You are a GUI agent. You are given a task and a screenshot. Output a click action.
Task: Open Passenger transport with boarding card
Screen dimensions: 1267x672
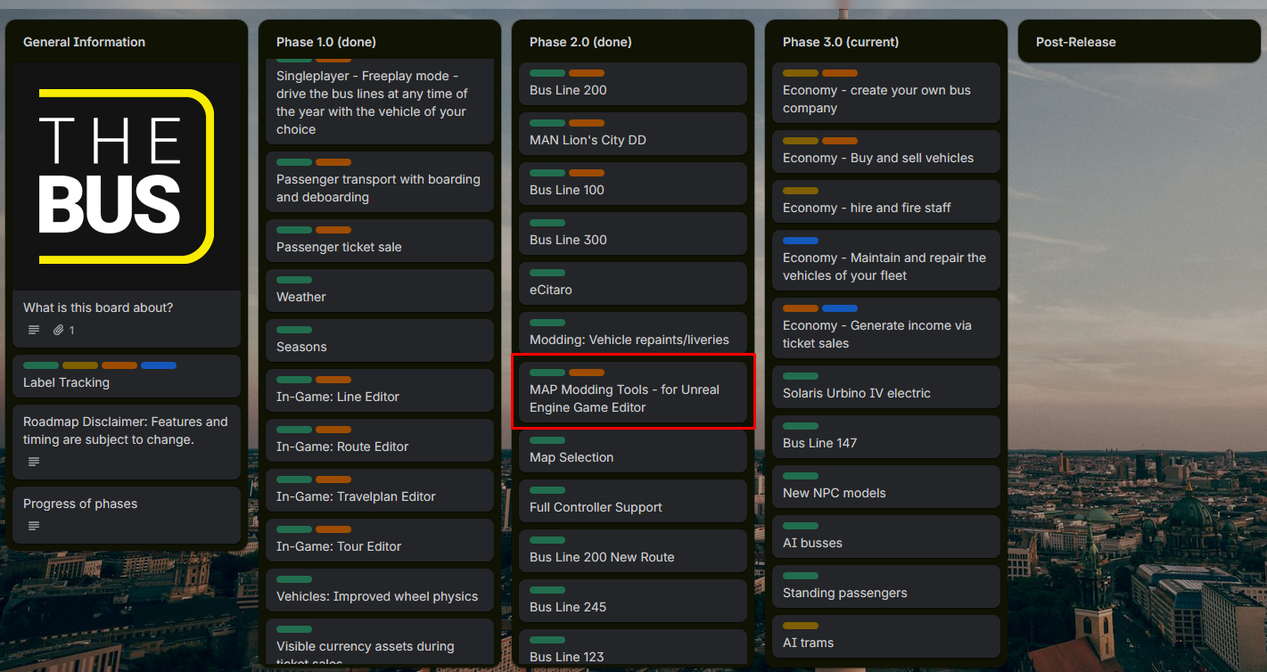(x=380, y=182)
